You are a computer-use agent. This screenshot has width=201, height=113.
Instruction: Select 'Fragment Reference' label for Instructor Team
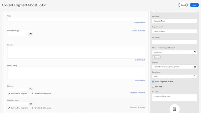tap(137, 107)
